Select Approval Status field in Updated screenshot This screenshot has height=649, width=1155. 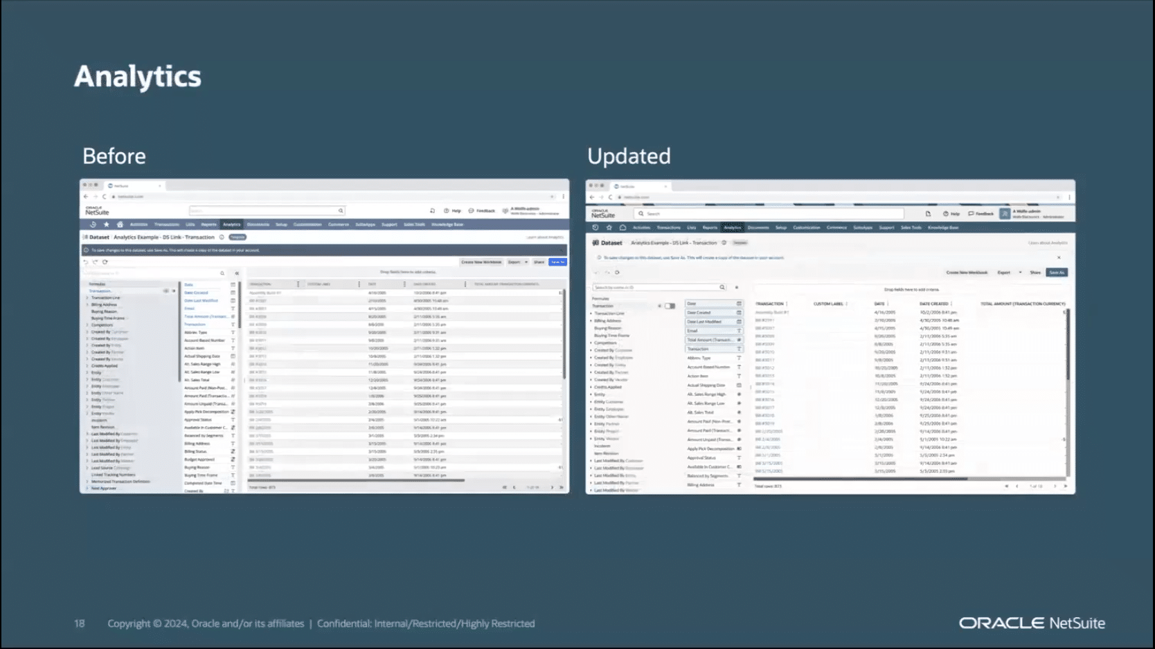714,458
